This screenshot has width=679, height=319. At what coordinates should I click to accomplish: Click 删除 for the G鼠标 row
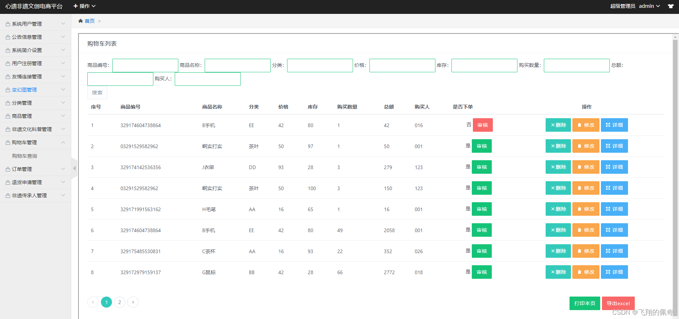(x=558, y=272)
